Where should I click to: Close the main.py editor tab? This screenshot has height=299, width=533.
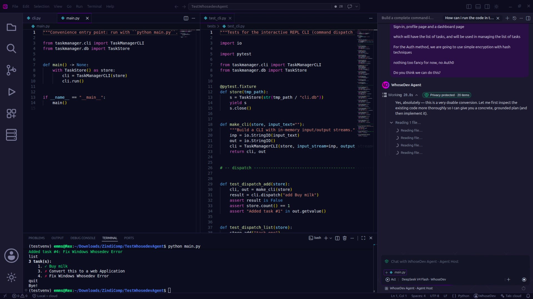[x=87, y=18]
